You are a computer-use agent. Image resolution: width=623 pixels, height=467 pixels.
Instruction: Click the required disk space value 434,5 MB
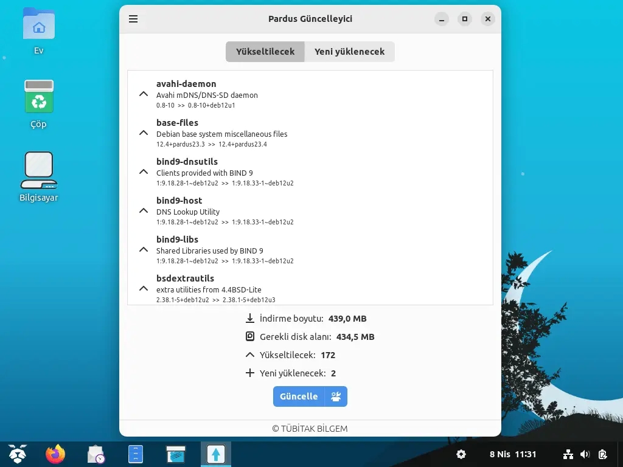(x=355, y=337)
